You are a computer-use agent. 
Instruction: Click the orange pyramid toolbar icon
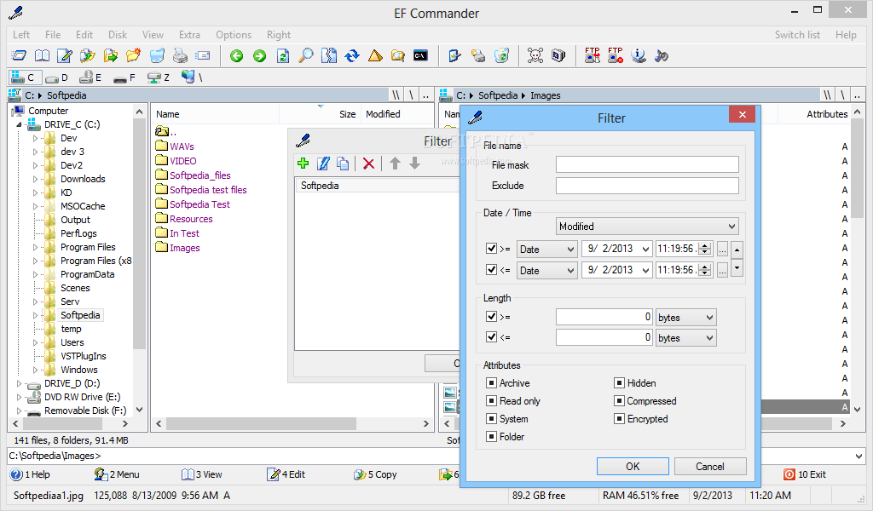click(375, 55)
